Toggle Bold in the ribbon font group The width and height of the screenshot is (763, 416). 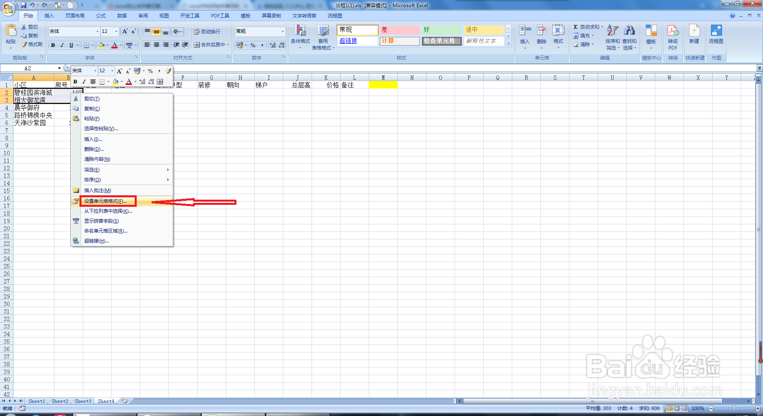53,45
